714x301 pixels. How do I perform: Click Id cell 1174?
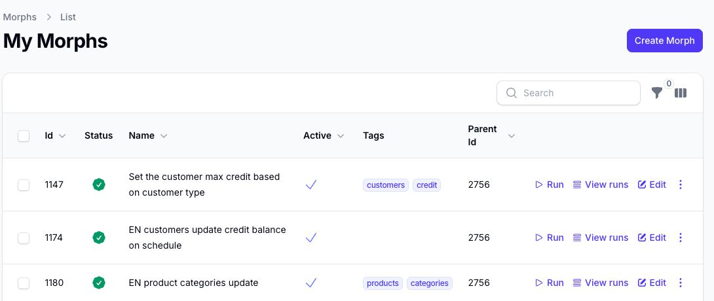point(54,238)
